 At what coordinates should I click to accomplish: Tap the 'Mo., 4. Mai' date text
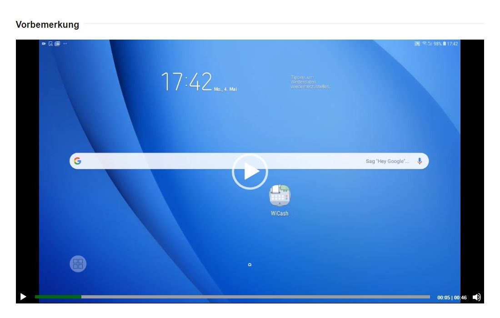click(225, 89)
